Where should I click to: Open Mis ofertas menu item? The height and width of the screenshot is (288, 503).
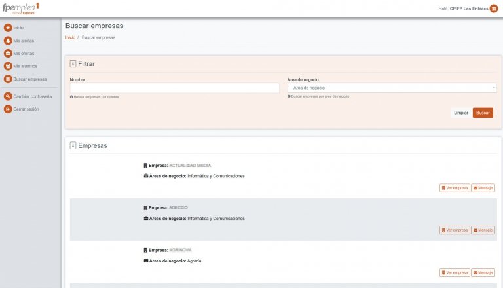pyautogui.click(x=24, y=53)
